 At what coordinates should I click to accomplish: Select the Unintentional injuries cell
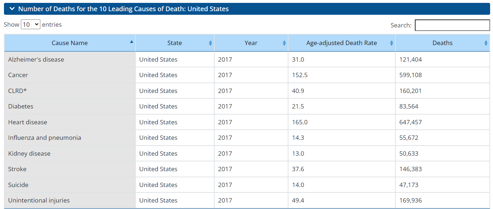[70, 200]
